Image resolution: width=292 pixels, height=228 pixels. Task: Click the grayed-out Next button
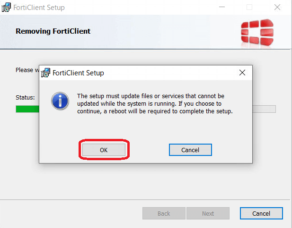pyautogui.click(x=208, y=213)
